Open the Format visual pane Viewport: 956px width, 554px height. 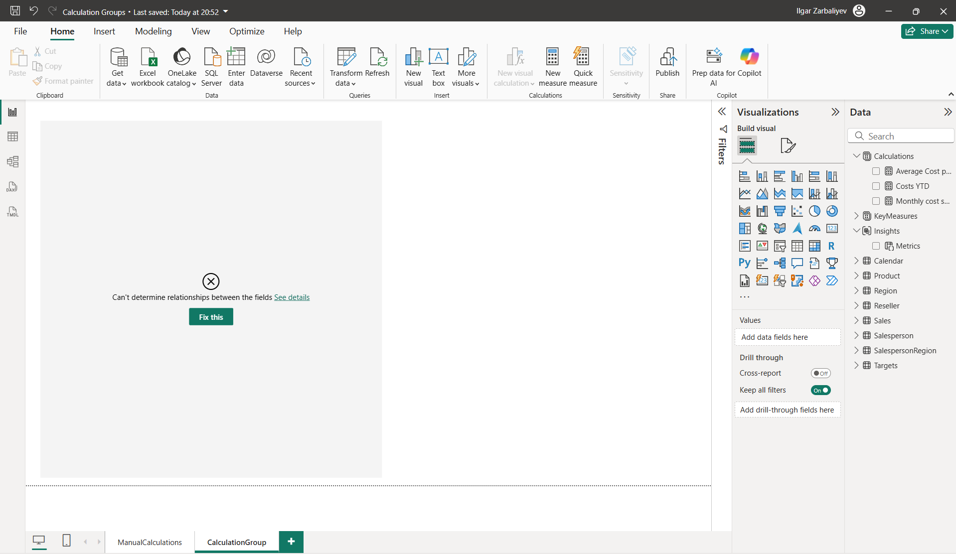point(788,145)
